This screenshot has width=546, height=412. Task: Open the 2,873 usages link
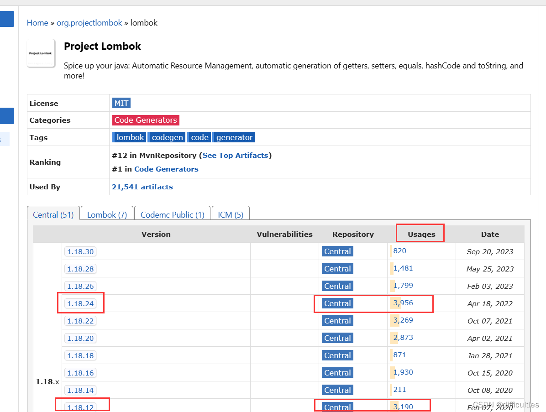coord(403,338)
